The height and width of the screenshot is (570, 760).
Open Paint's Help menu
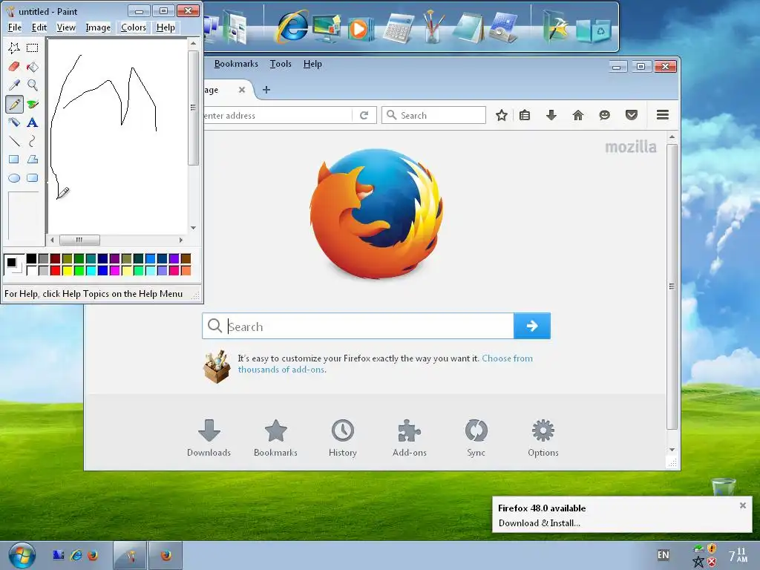(166, 27)
